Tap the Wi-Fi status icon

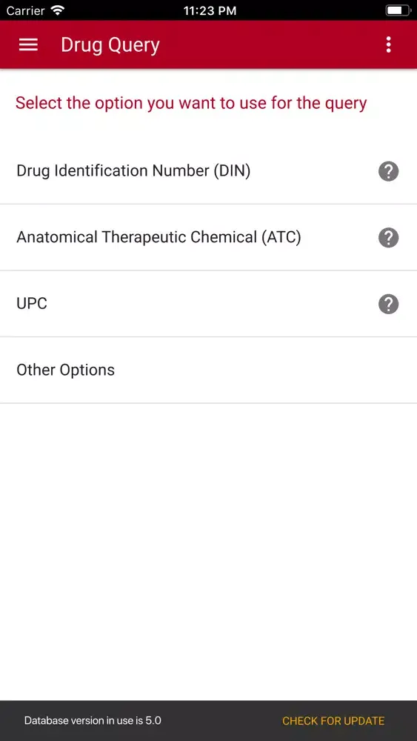click(58, 10)
